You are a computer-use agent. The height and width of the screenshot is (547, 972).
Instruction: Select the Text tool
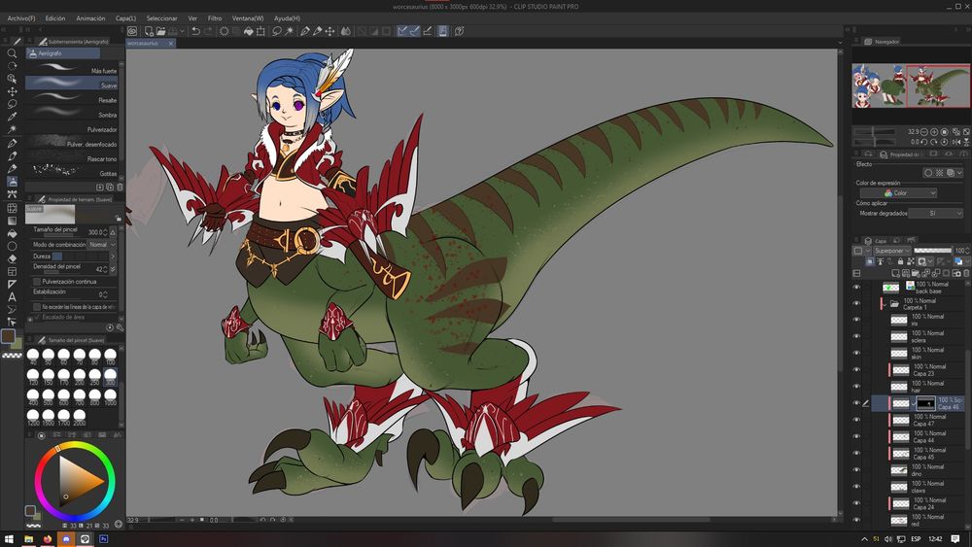[x=12, y=296]
